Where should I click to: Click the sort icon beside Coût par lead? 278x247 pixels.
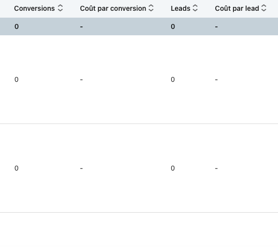(264, 8)
